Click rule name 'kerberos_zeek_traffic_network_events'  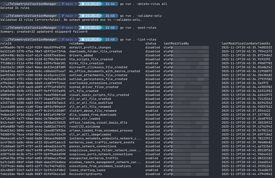(x=102, y=142)
